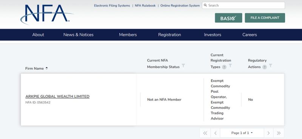Click Regulatory Actions header text

(257, 64)
